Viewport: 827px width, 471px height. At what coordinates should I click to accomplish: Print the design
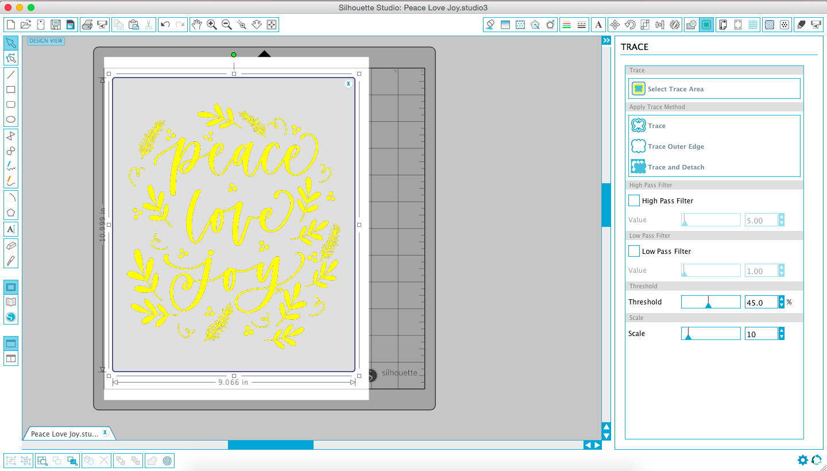pyautogui.click(x=87, y=25)
